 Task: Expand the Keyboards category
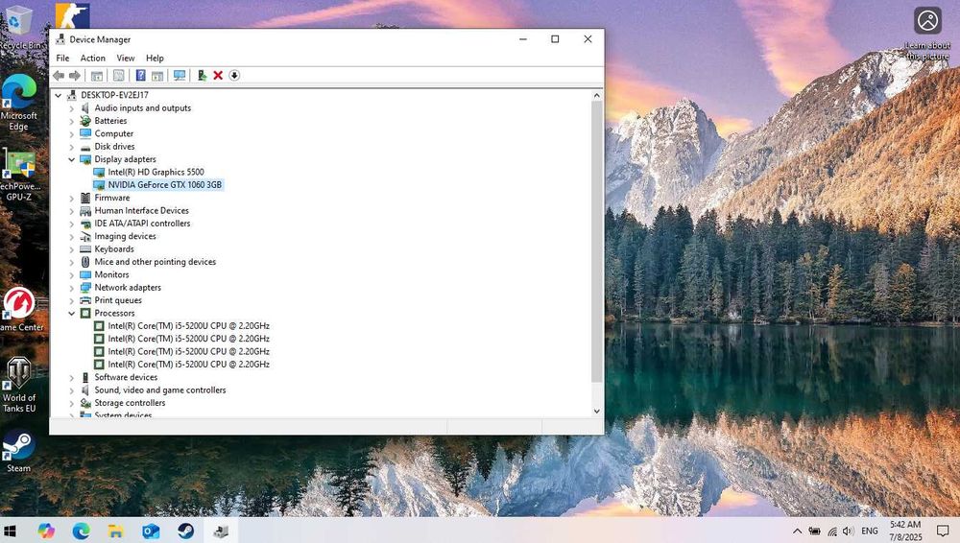coord(72,249)
